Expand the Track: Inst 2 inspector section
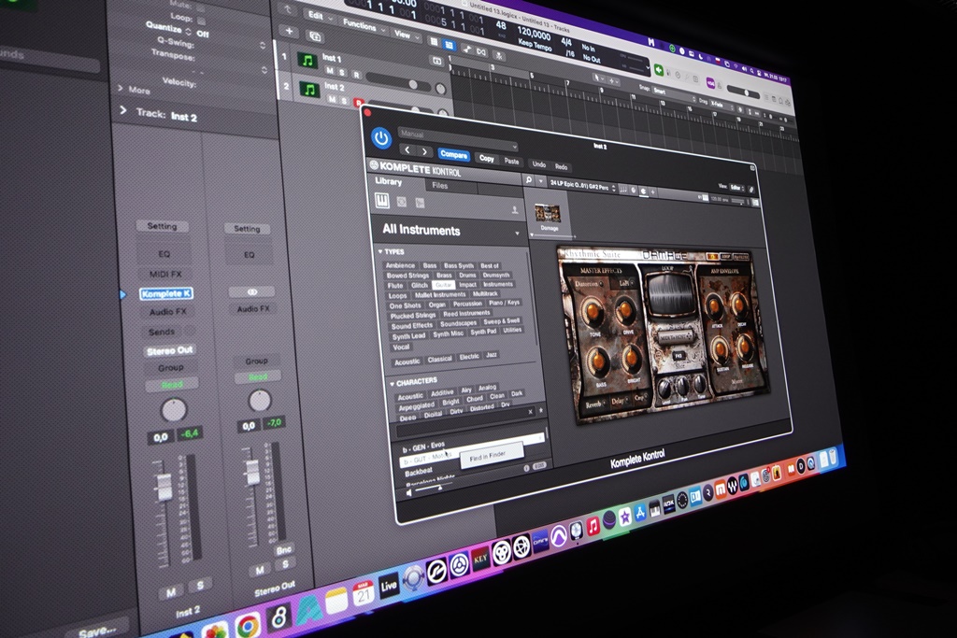Screen dimensions: 957x638 123,110
